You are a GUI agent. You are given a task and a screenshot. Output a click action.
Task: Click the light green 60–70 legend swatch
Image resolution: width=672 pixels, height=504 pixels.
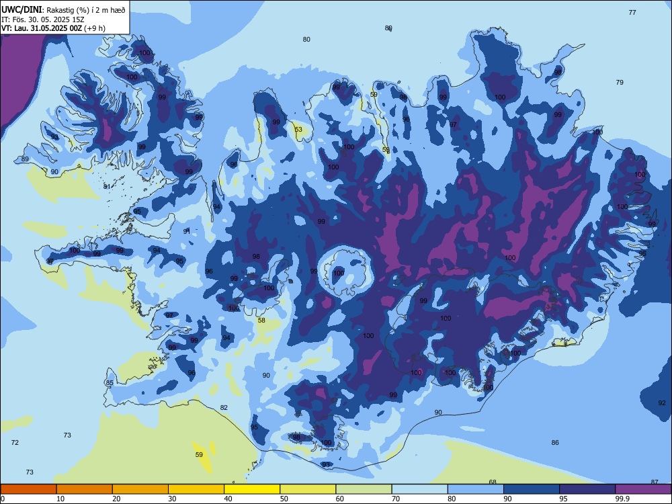(364, 489)
